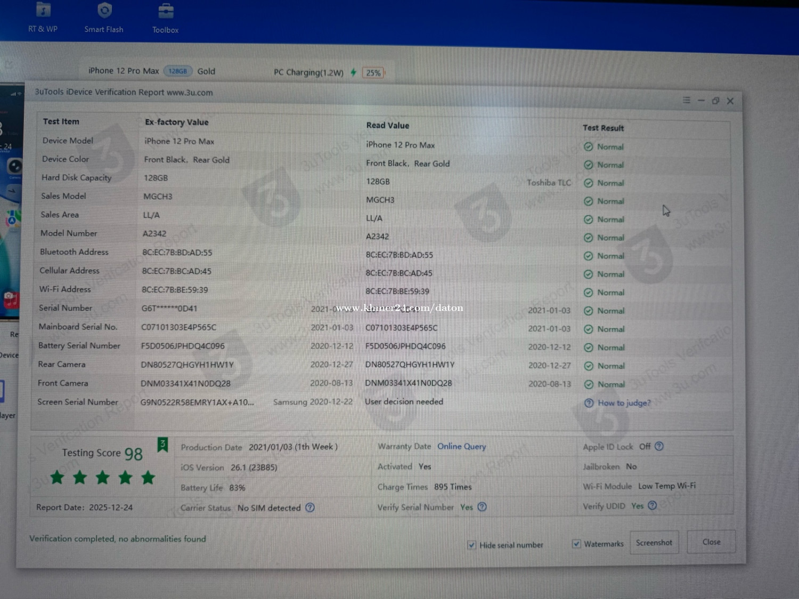Click the help icon next to Carrier Status

click(310, 507)
